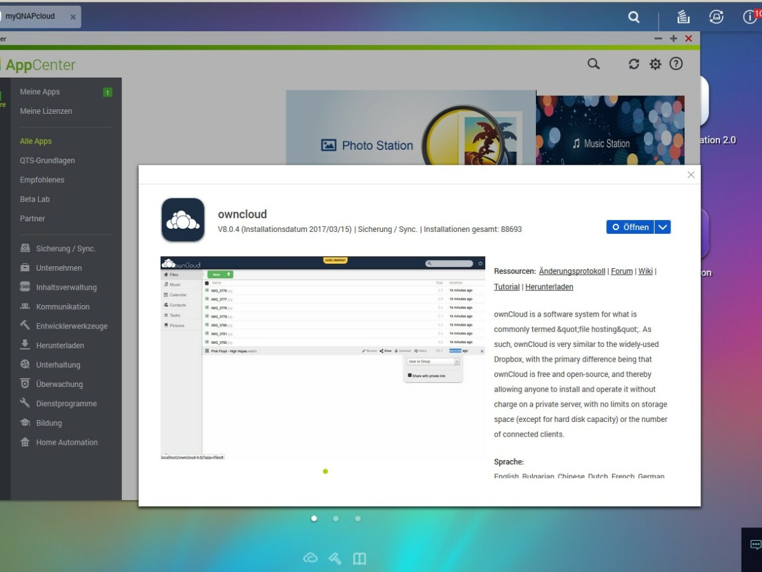Minimize the App Center window
Screen dimensions: 762x572
tap(658, 39)
